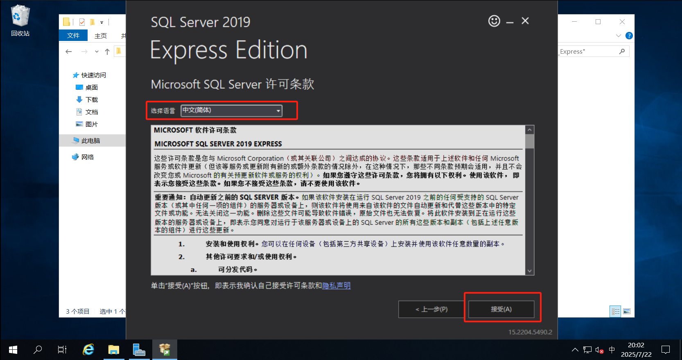The width and height of the screenshot is (682, 360).
Task: Select 下载 in the navigation pane
Action: [x=87, y=100]
